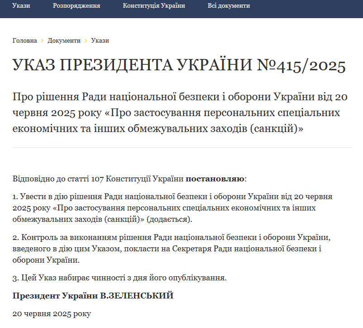This screenshot has width=363, height=328.
Task: Click the chevron after Головна breadcrumb
Action: [42, 40]
